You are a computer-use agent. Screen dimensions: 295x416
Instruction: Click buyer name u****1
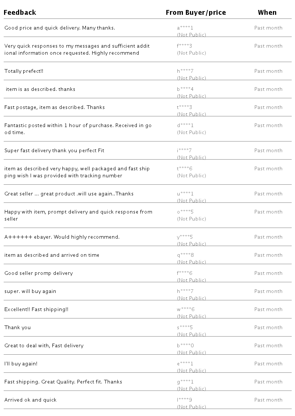(x=185, y=194)
